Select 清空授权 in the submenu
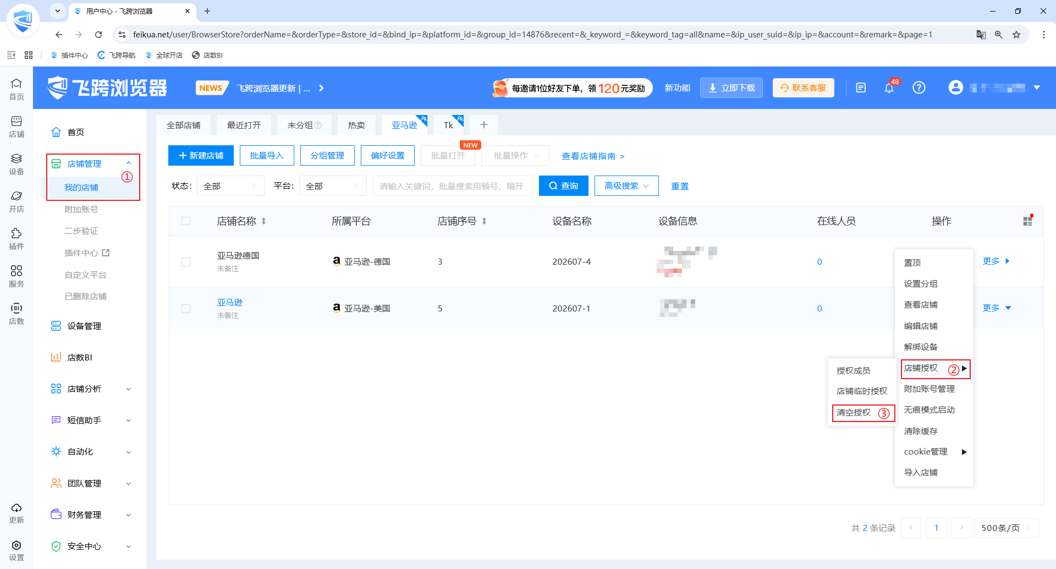 pyautogui.click(x=854, y=413)
